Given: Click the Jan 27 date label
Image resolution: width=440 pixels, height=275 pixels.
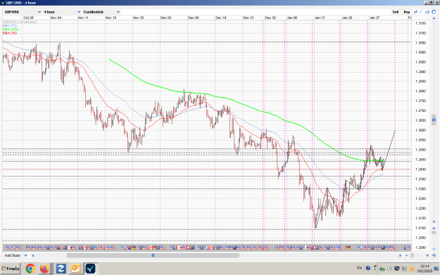Looking at the screenshot, I should click(x=375, y=18).
